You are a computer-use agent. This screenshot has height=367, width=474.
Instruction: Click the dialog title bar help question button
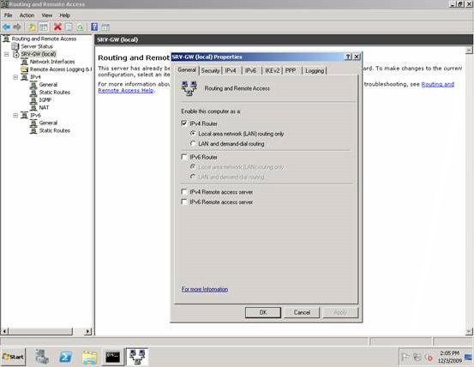click(x=348, y=57)
